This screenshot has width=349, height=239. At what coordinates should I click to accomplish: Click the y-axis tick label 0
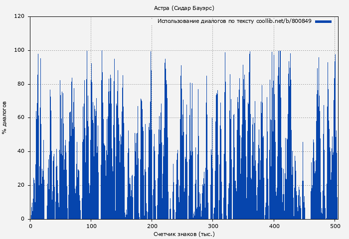coord(22,219)
